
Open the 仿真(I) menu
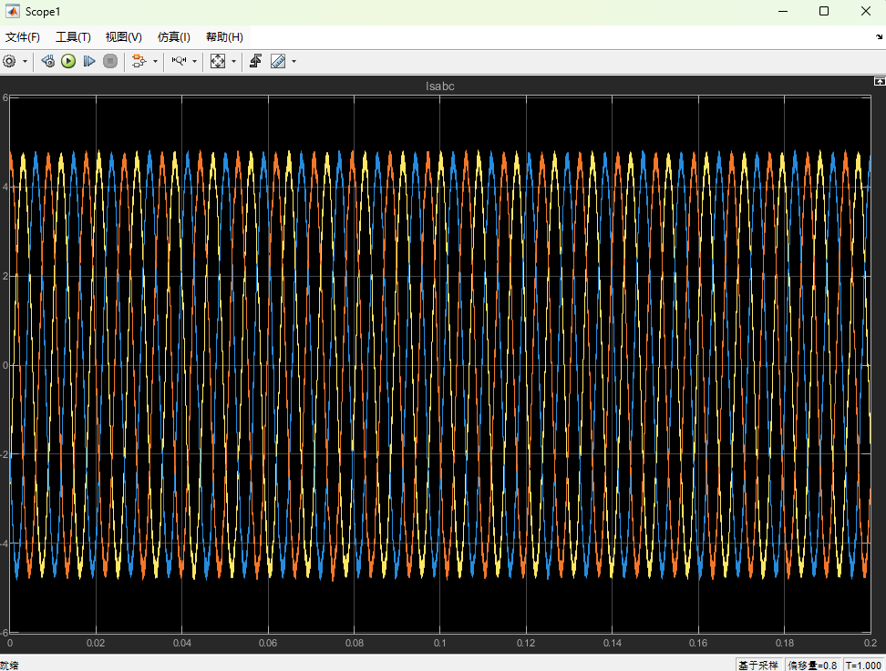(x=173, y=37)
